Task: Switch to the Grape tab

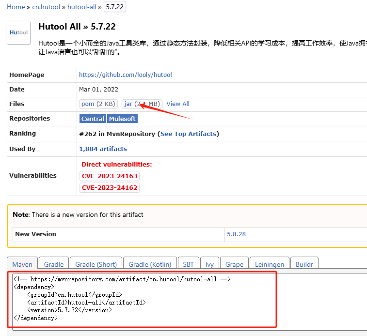Action: [234, 264]
